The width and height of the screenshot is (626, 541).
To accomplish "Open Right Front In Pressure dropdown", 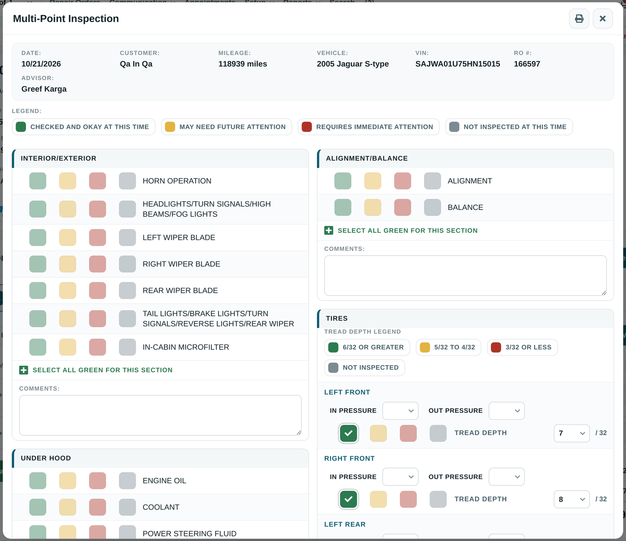I will coord(400,477).
